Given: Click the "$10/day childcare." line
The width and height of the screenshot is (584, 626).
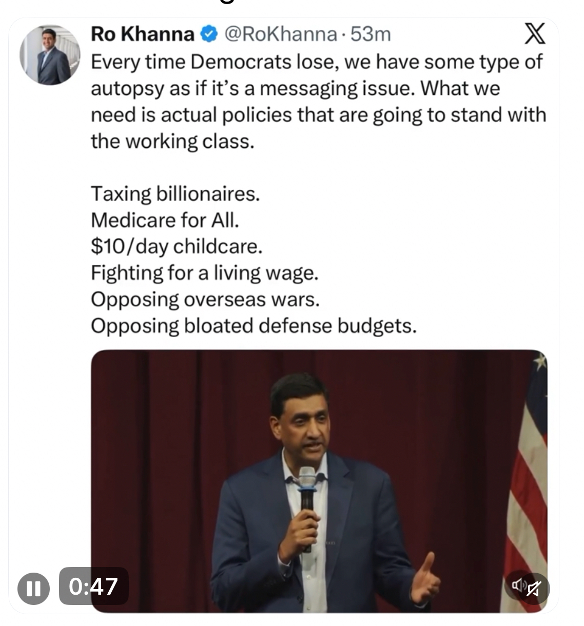Looking at the screenshot, I should [x=177, y=247].
